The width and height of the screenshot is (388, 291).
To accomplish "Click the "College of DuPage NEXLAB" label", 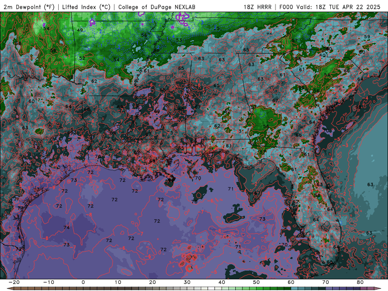I will (x=157, y=7).
